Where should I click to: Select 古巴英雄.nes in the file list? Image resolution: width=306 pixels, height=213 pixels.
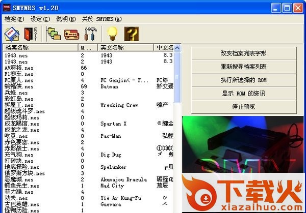pos(21,204)
